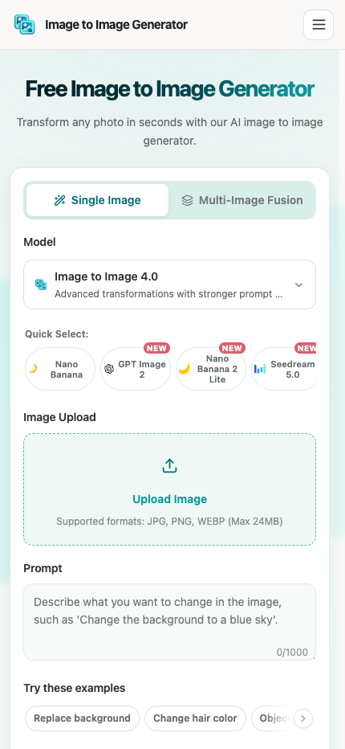Click the banana icon on Nano Banana 2 Lite
345x749 pixels.
pyautogui.click(x=185, y=369)
